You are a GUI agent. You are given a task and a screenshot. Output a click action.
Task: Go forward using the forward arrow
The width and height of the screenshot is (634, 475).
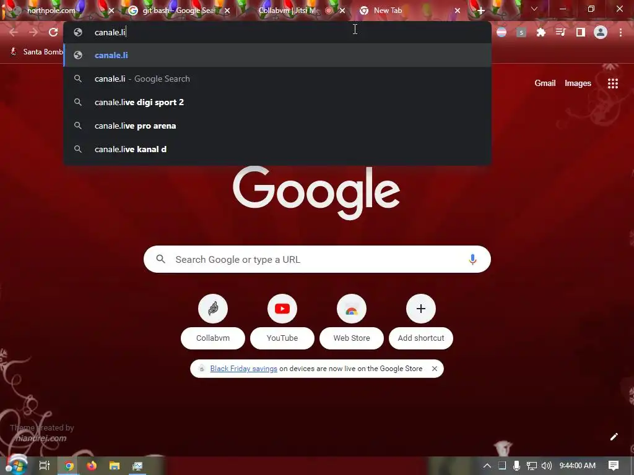tap(33, 32)
